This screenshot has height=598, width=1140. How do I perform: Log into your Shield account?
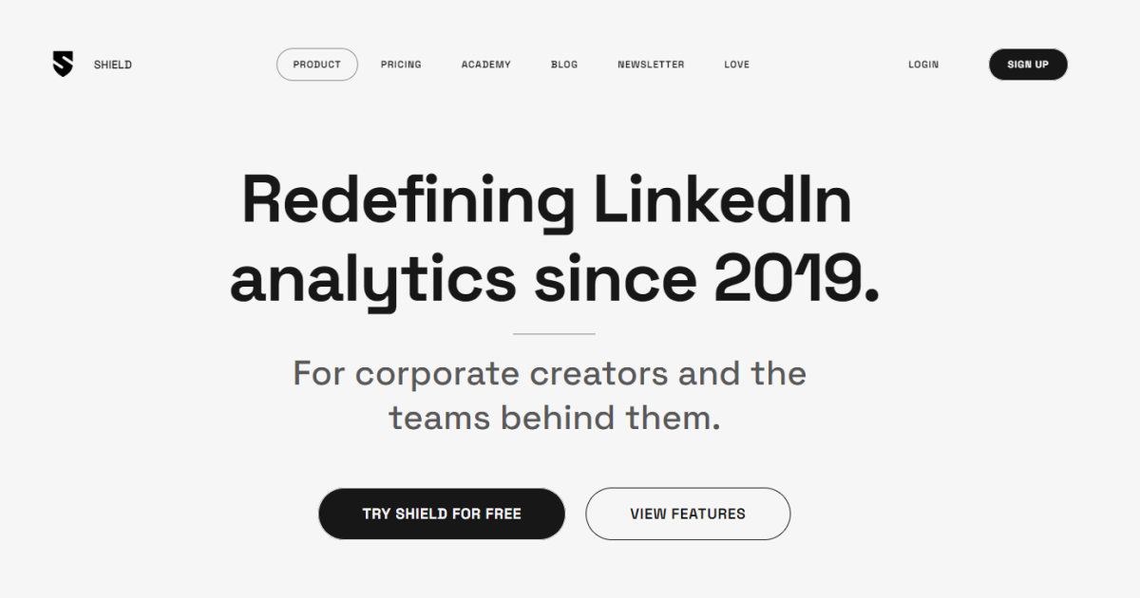tap(922, 65)
